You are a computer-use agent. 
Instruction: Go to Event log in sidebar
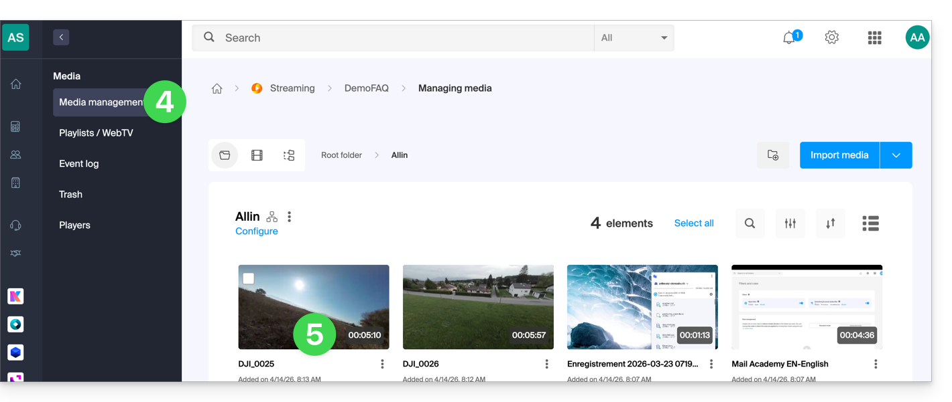[x=78, y=164]
